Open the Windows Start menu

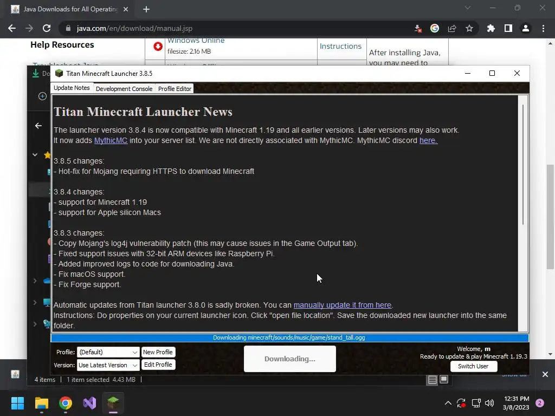click(x=17, y=403)
